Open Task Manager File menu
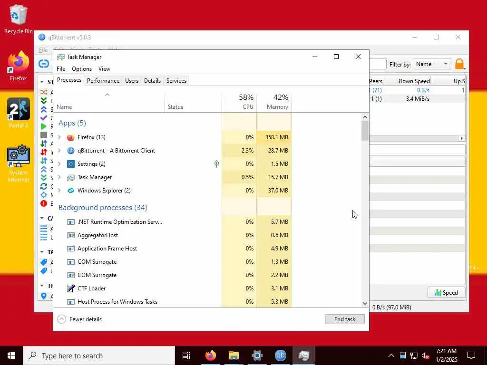 (61, 69)
